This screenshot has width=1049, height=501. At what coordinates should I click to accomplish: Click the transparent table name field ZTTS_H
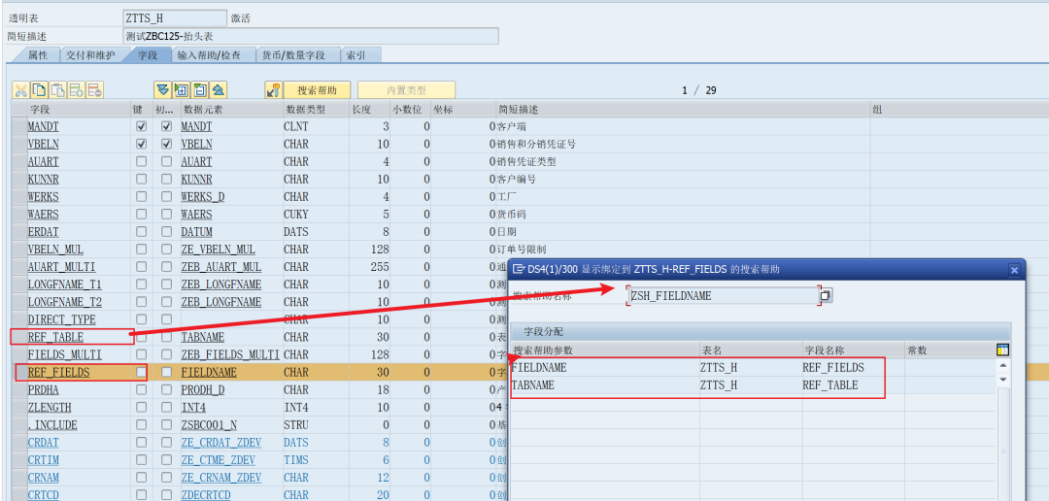(x=175, y=18)
